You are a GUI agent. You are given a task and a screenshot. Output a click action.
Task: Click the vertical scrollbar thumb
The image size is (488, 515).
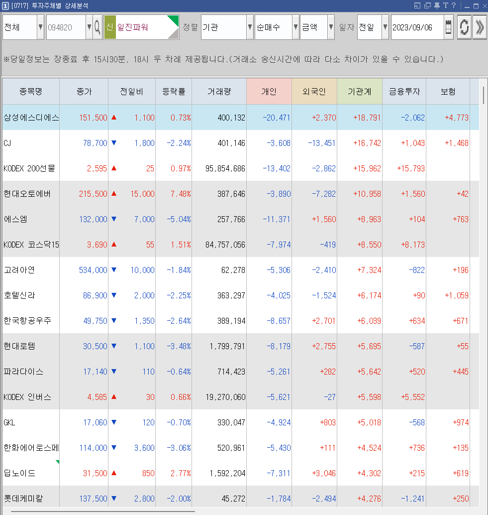tap(484, 95)
